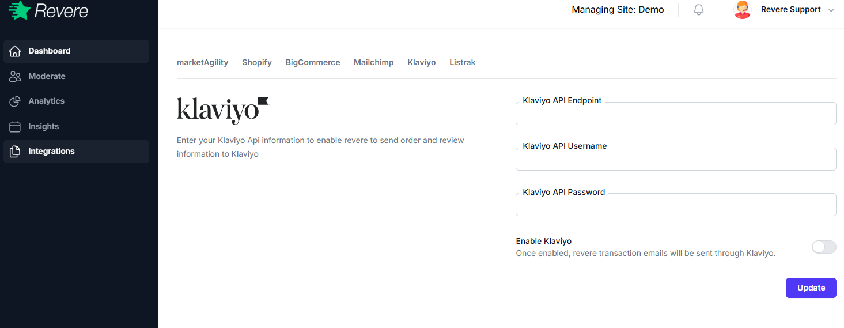Go to Moderate in the sidebar
The width and height of the screenshot is (844, 328).
pyautogui.click(x=76, y=76)
